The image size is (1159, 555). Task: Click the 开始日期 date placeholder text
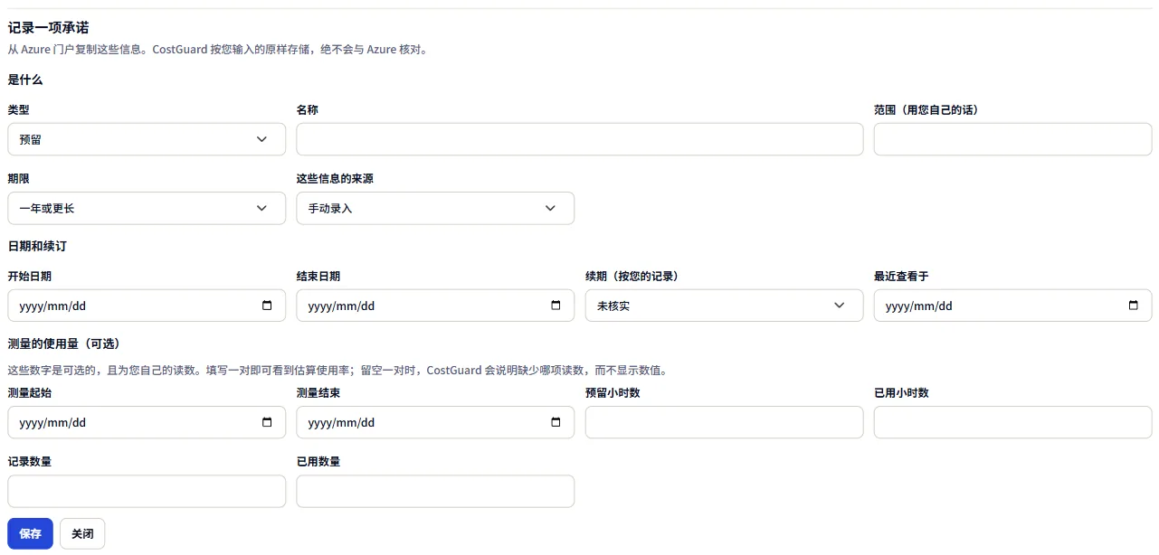[x=52, y=306]
